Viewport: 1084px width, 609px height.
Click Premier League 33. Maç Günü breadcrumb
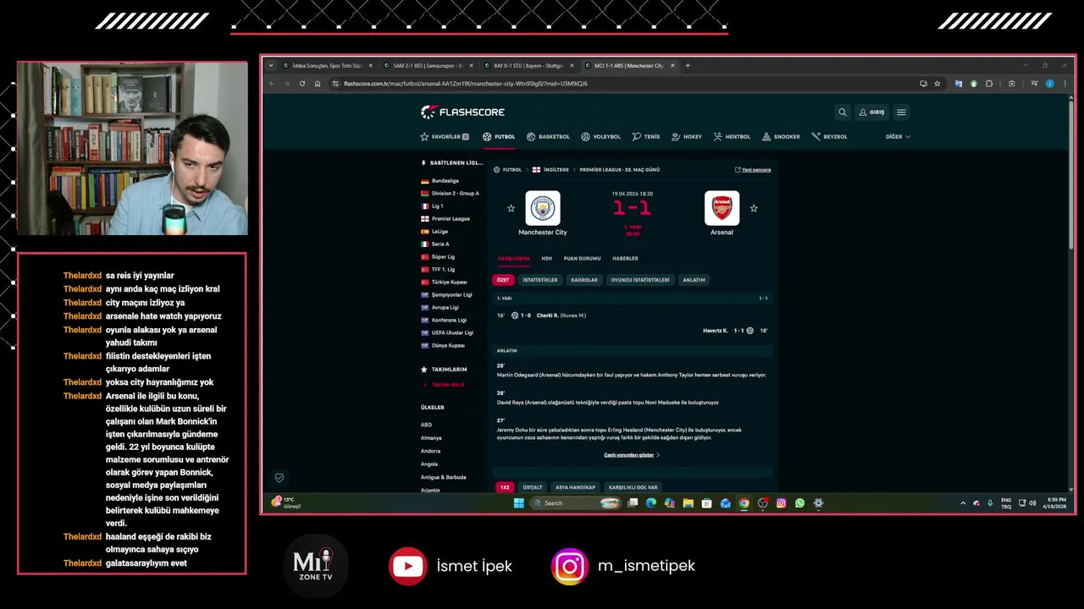(620, 170)
